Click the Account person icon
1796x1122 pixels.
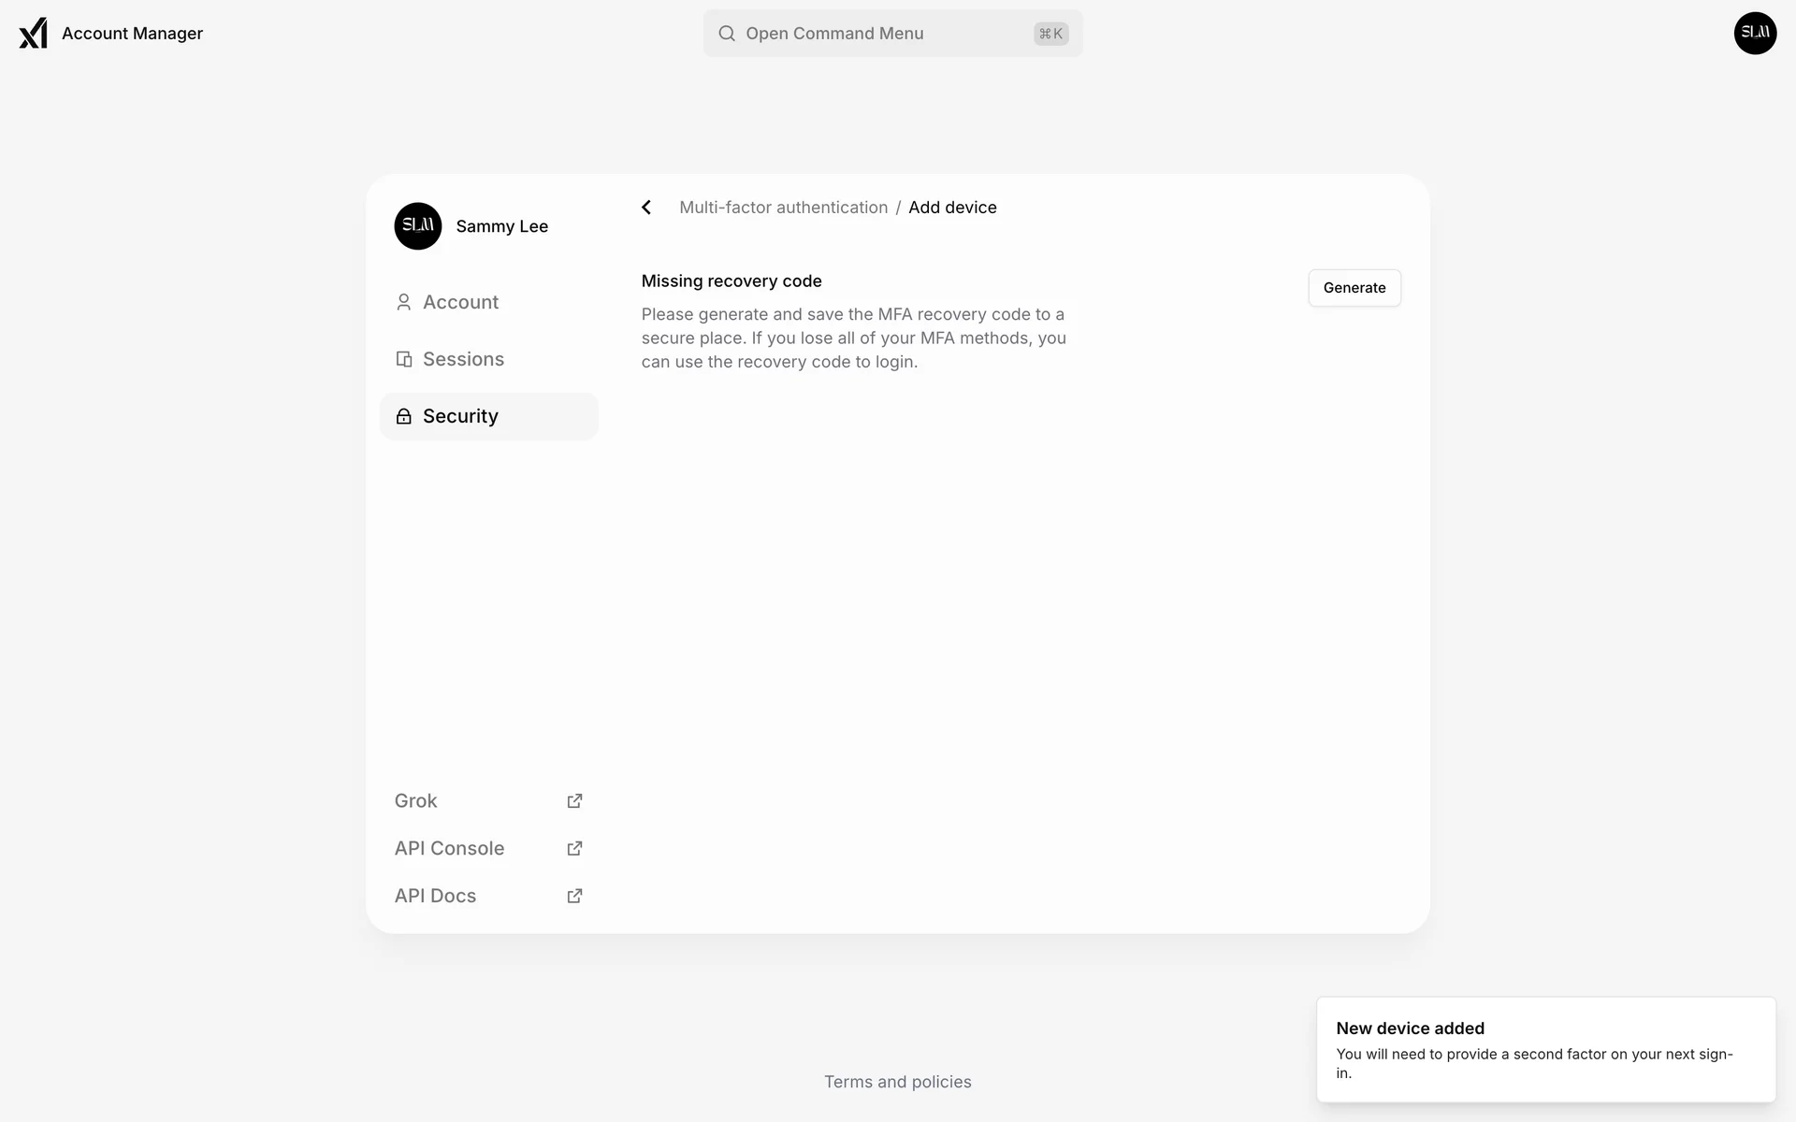tap(403, 302)
